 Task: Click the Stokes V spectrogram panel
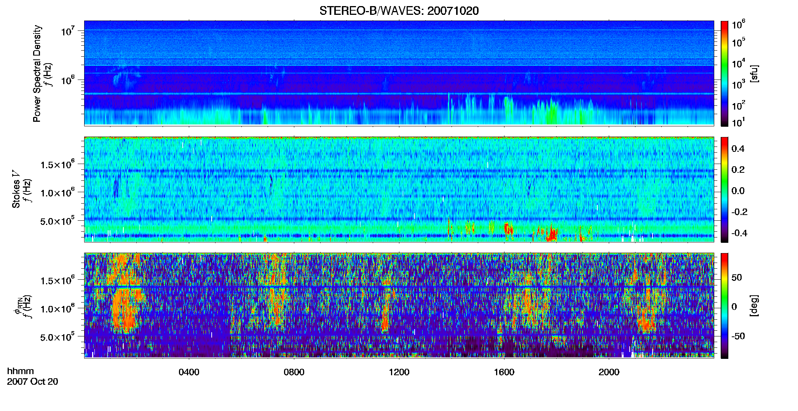point(399,190)
